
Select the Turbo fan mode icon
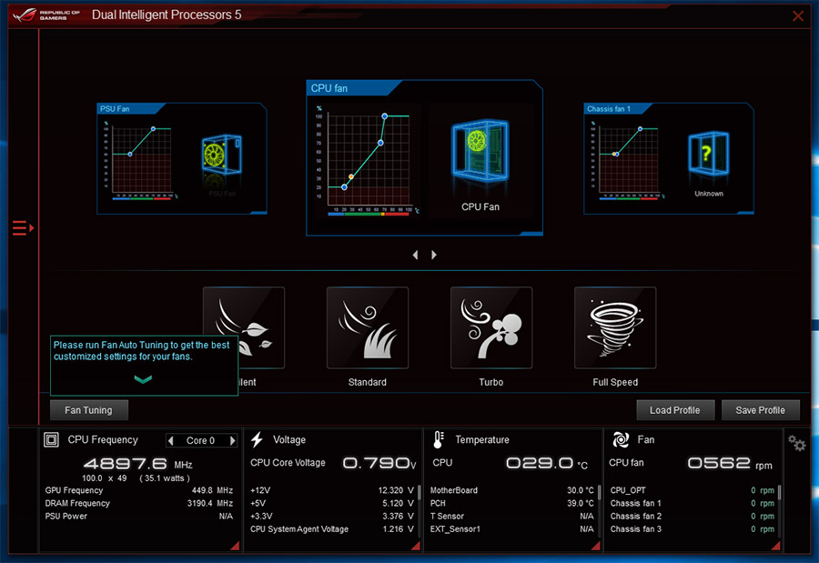tap(491, 327)
